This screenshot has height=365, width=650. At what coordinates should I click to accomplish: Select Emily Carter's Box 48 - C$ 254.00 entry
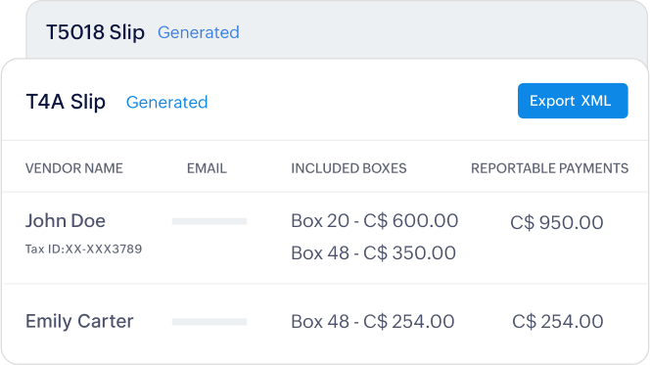click(372, 322)
